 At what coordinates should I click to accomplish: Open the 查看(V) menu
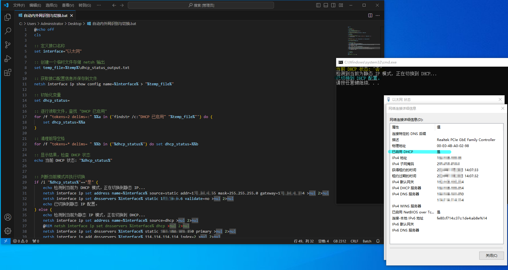(x=68, y=5)
